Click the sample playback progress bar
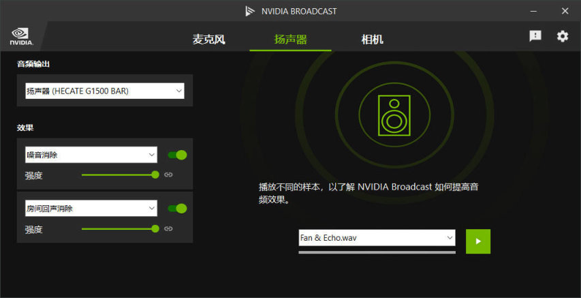The height and width of the screenshot is (298, 581). pos(377,252)
